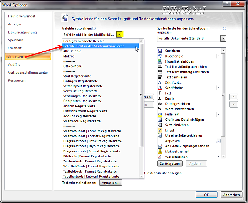Click the Text rechtsbündig ausrichten icon
248x203 pixels.
click(x=160, y=72)
